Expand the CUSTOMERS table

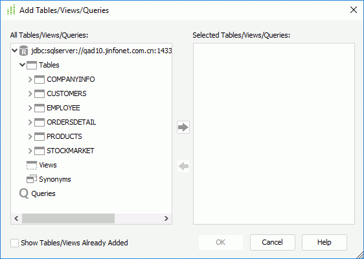(30, 93)
